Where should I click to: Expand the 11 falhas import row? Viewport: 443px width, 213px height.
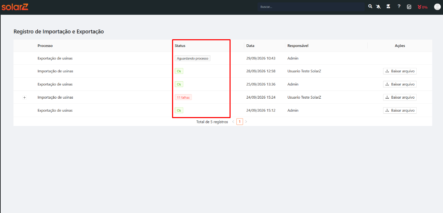coord(24,98)
